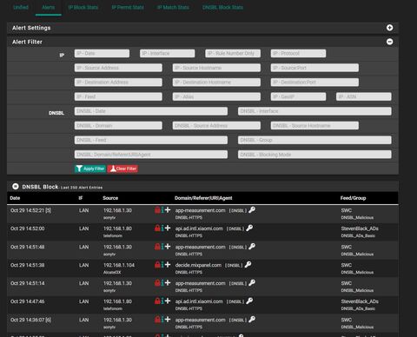Click the Apply Filter button
The width and height of the screenshot is (417, 337).
pyautogui.click(x=90, y=168)
